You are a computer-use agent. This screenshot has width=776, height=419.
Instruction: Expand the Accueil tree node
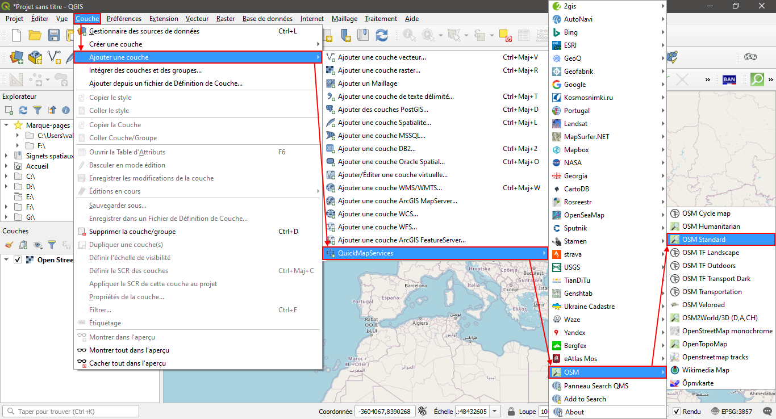tap(6, 166)
